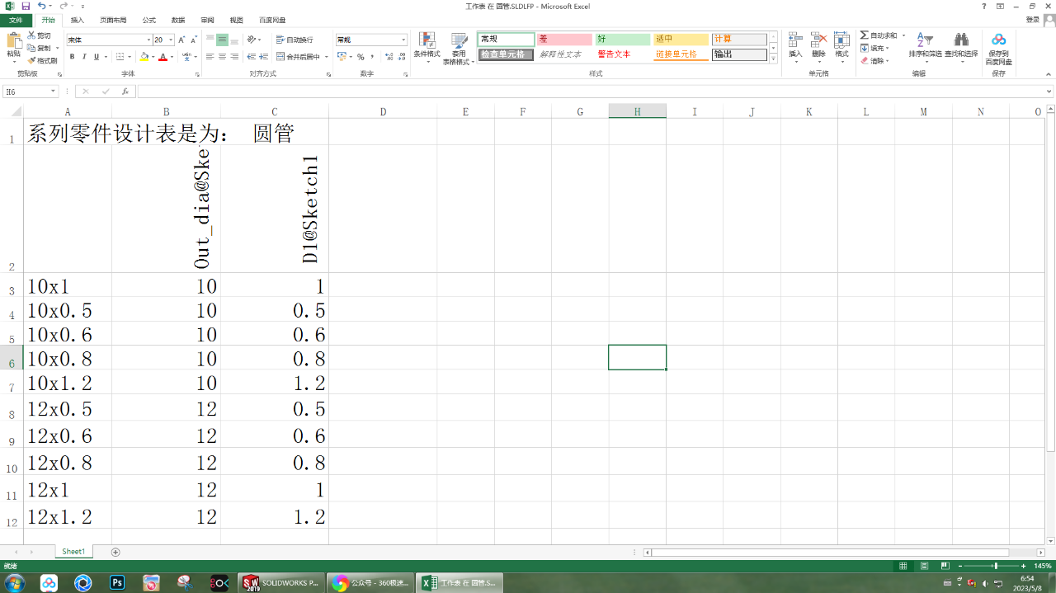Toggle underline formatting
Screen dimensions: 1056x593
point(95,56)
